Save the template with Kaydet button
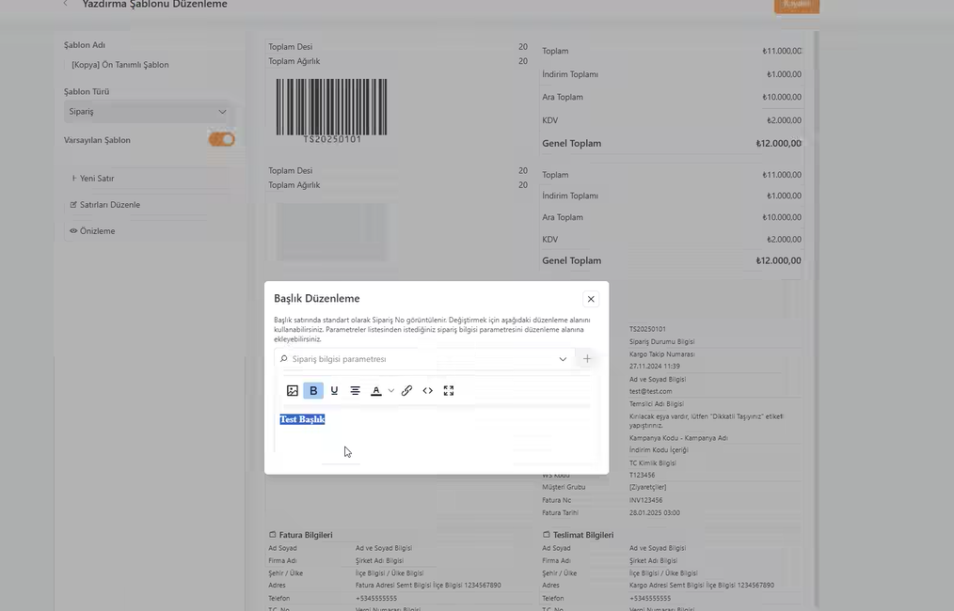The height and width of the screenshot is (611, 954). pyautogui.click(x=797, y=5)
